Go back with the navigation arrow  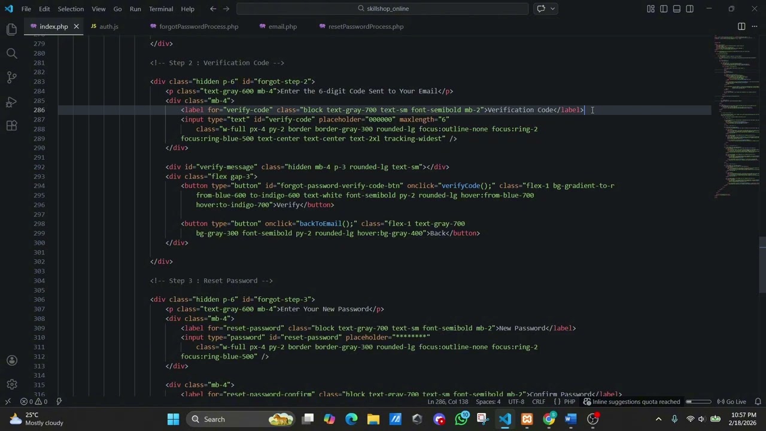pyautogui.click(x=213, y=8)
